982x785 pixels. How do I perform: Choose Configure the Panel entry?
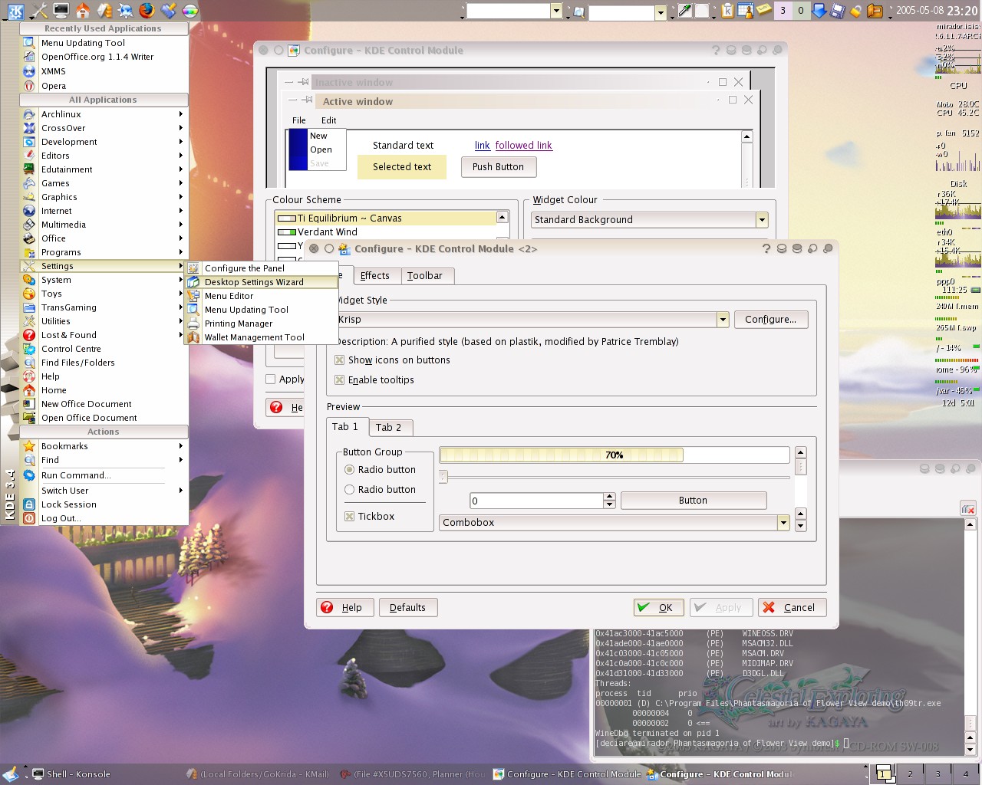pyautogui.click(x=262, y=268)
